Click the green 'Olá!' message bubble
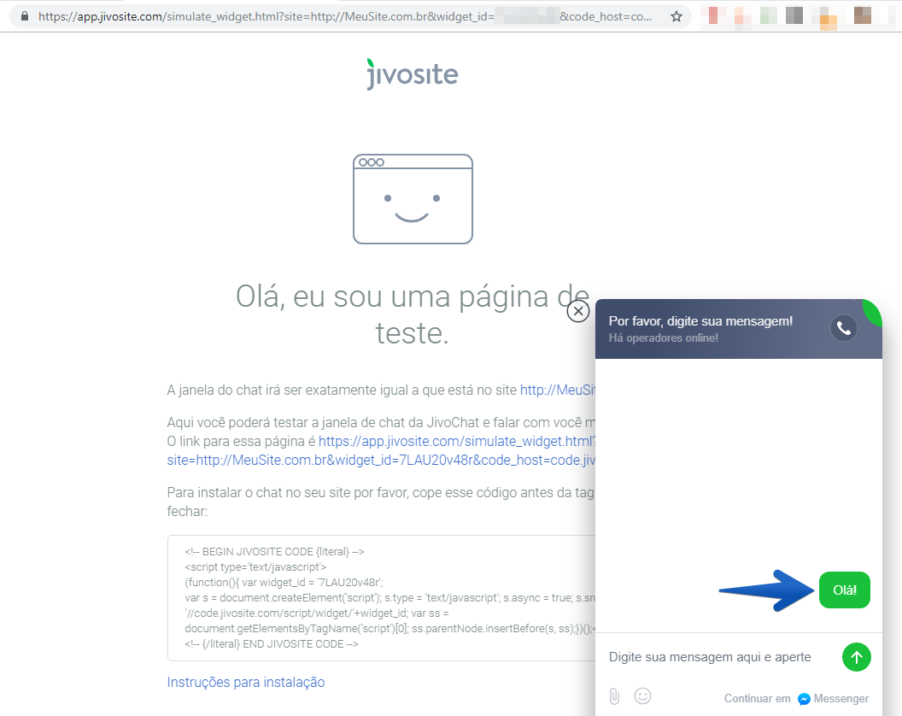Image resolution: width=902 pixels, height=716 pixels. (845, 590)
